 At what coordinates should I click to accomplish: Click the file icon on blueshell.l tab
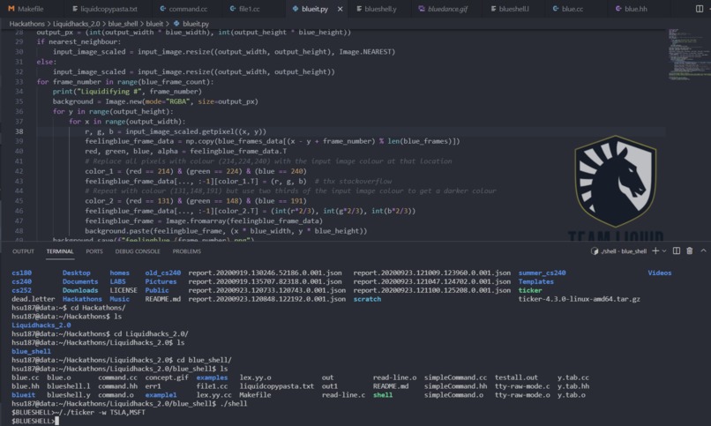(x=493, y=9)
